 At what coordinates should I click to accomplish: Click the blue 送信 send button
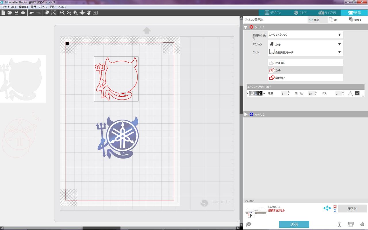coord(294,224)
